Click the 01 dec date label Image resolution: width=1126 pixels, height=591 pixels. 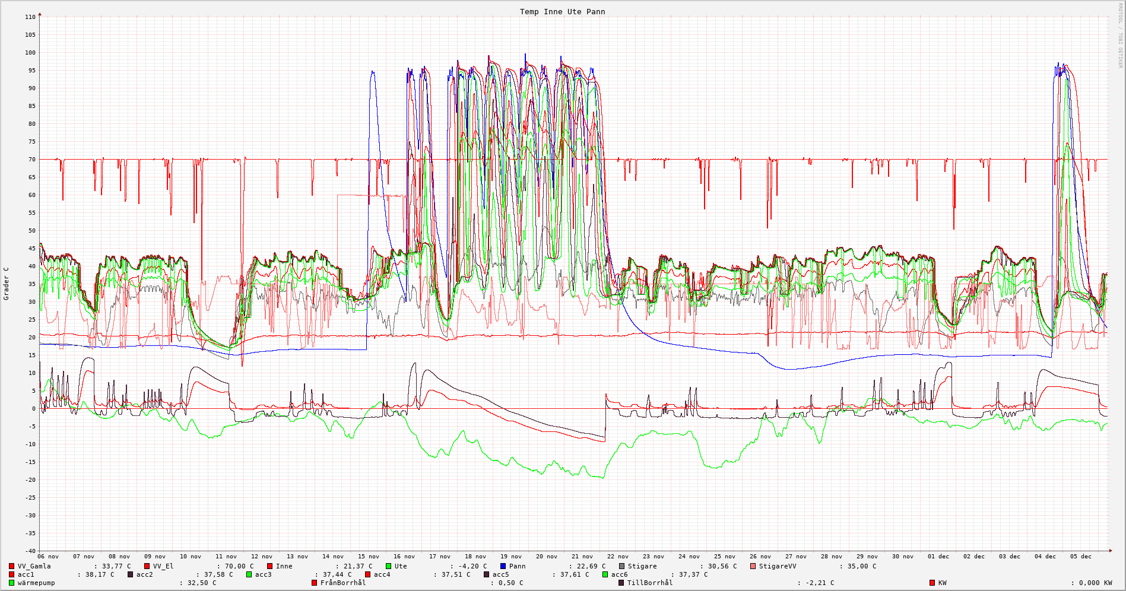(x=938, y=557)
